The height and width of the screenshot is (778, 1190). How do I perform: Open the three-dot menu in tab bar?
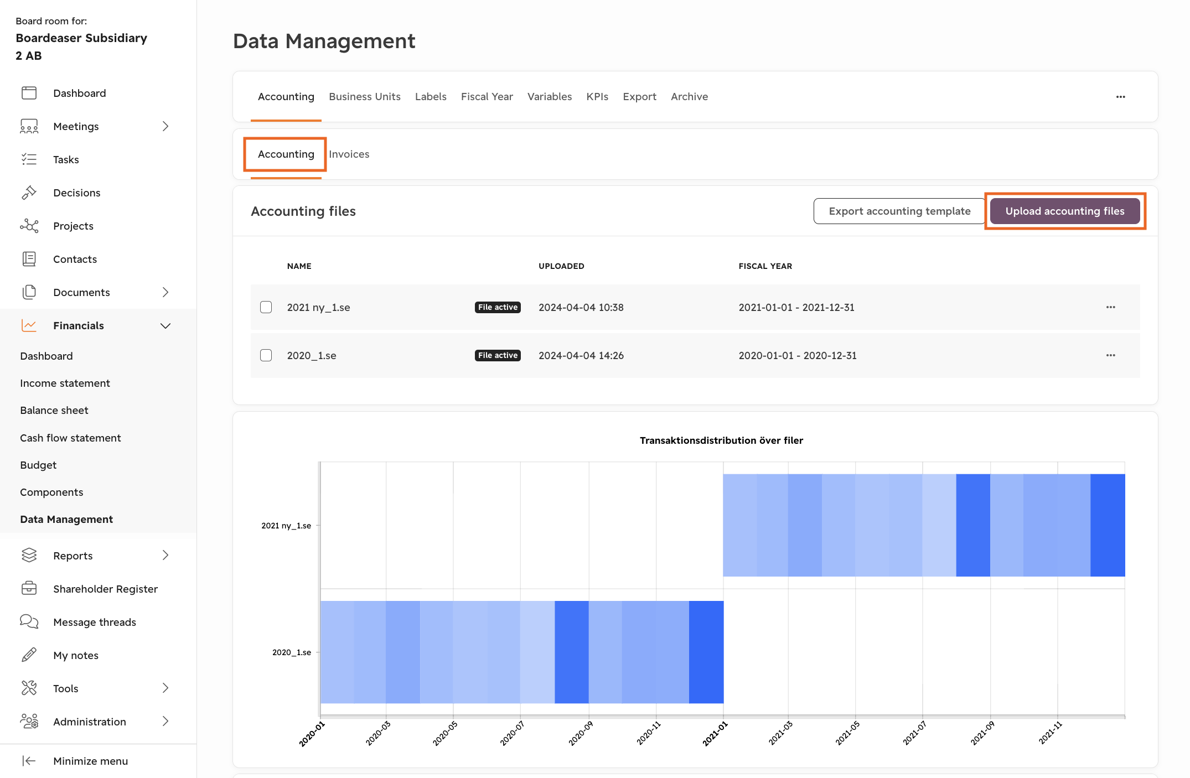tap(1120, 97)
